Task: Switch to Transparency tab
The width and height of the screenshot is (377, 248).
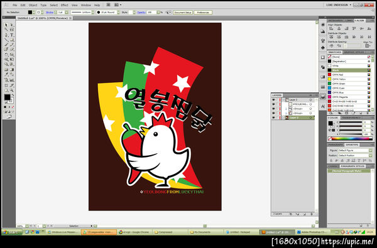Action: (x=351, y=118)
